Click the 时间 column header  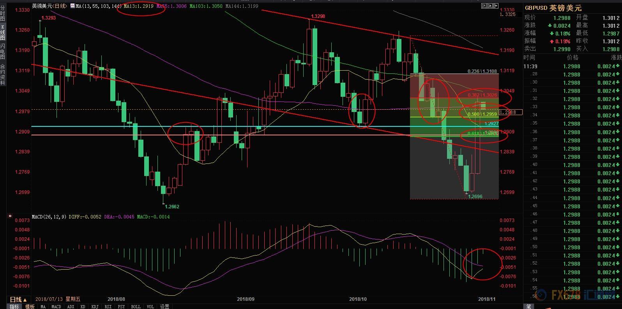point(530,57)
